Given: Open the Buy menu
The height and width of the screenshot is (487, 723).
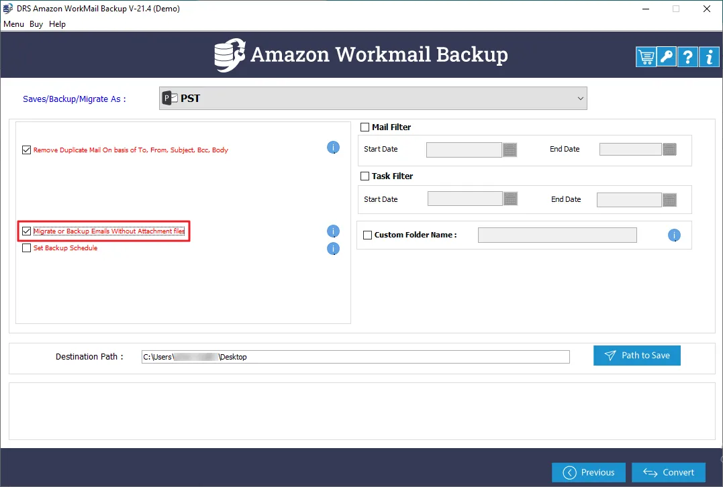Looking at the screenshot, I should pyautogui.click(x=36, y=24).
